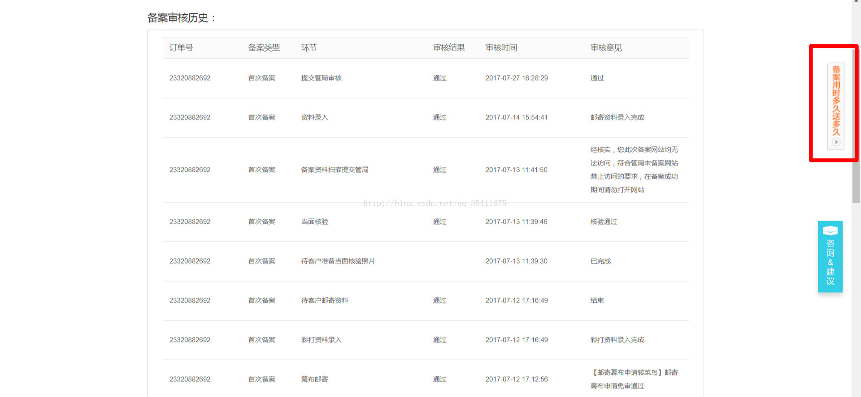Open the 备案用时多久送多久 promotional banner text
Screen dimensions: 861x397
(836, 100)
